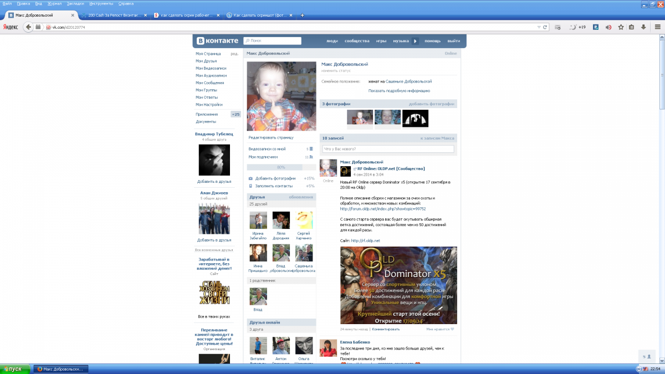Open the Правка menu
The height and width of the screenshot is (374, 665).
23,3
